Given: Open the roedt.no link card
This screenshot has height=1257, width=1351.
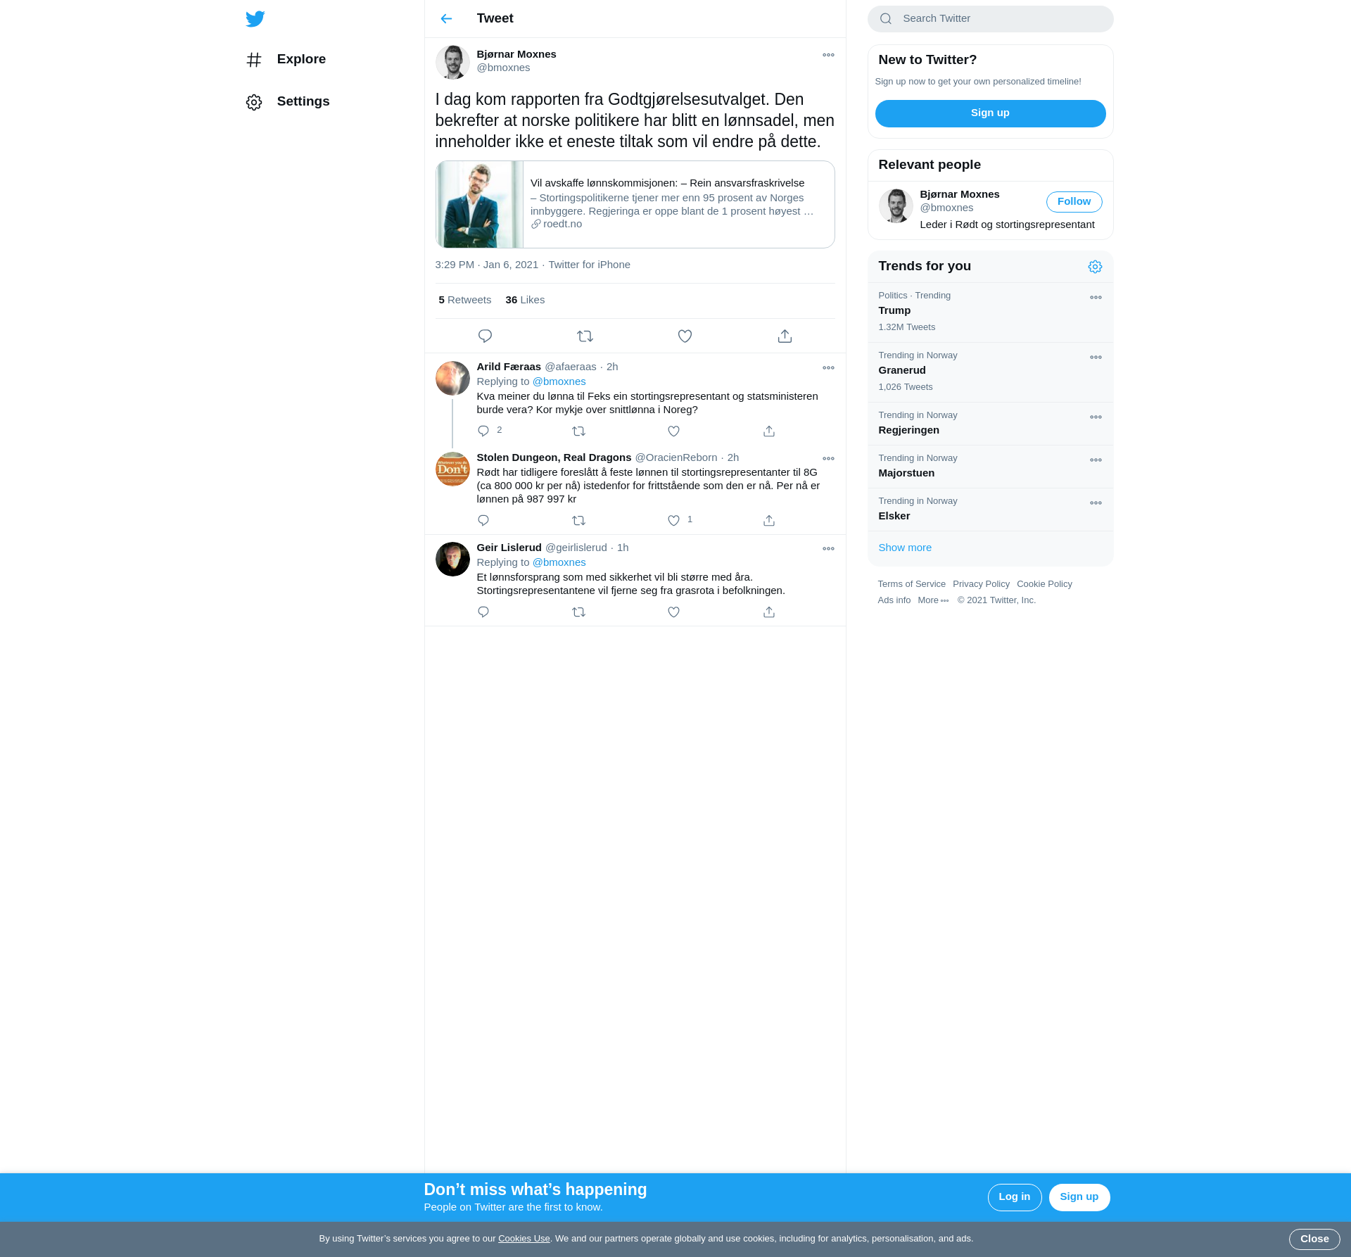Looking at the screenshot, I should pos(635,204).
